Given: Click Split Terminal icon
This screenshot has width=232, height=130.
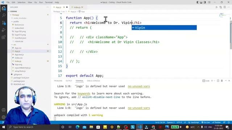Looking at the screenshot, I should [x=218, y=81].
